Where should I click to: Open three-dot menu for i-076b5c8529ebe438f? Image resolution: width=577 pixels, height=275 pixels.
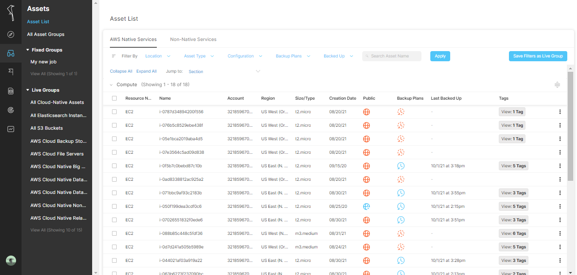tap(560, 125)
